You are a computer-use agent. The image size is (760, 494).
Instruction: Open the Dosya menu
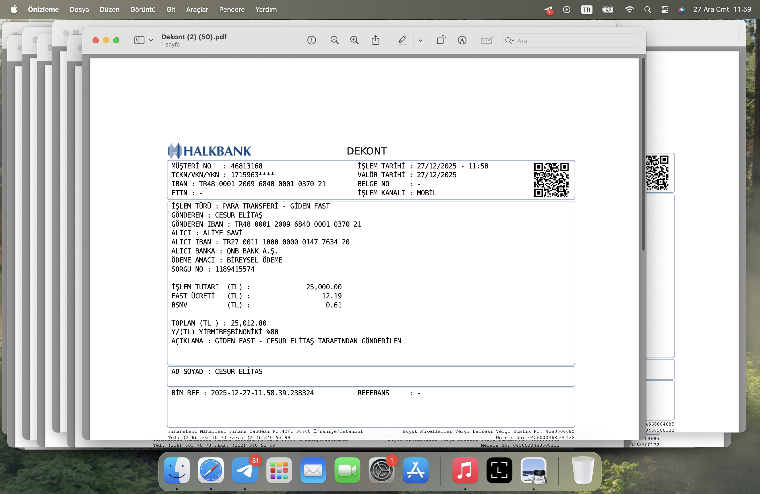click(x=79, y=10)
